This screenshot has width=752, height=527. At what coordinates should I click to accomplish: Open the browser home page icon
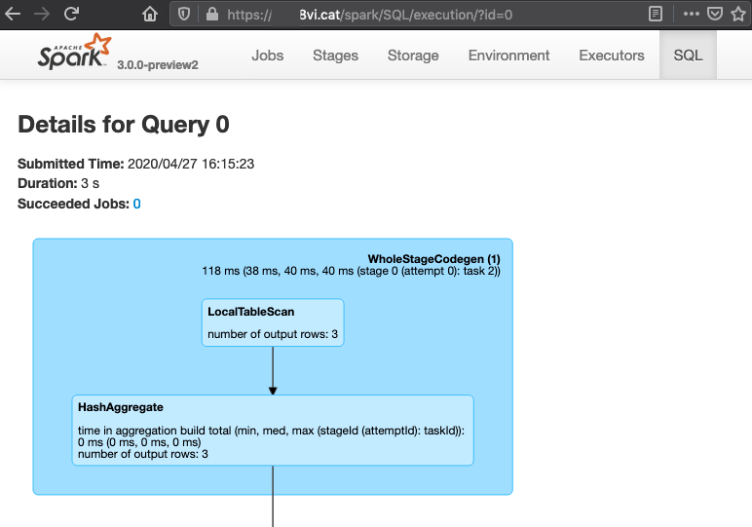point(150,14)
